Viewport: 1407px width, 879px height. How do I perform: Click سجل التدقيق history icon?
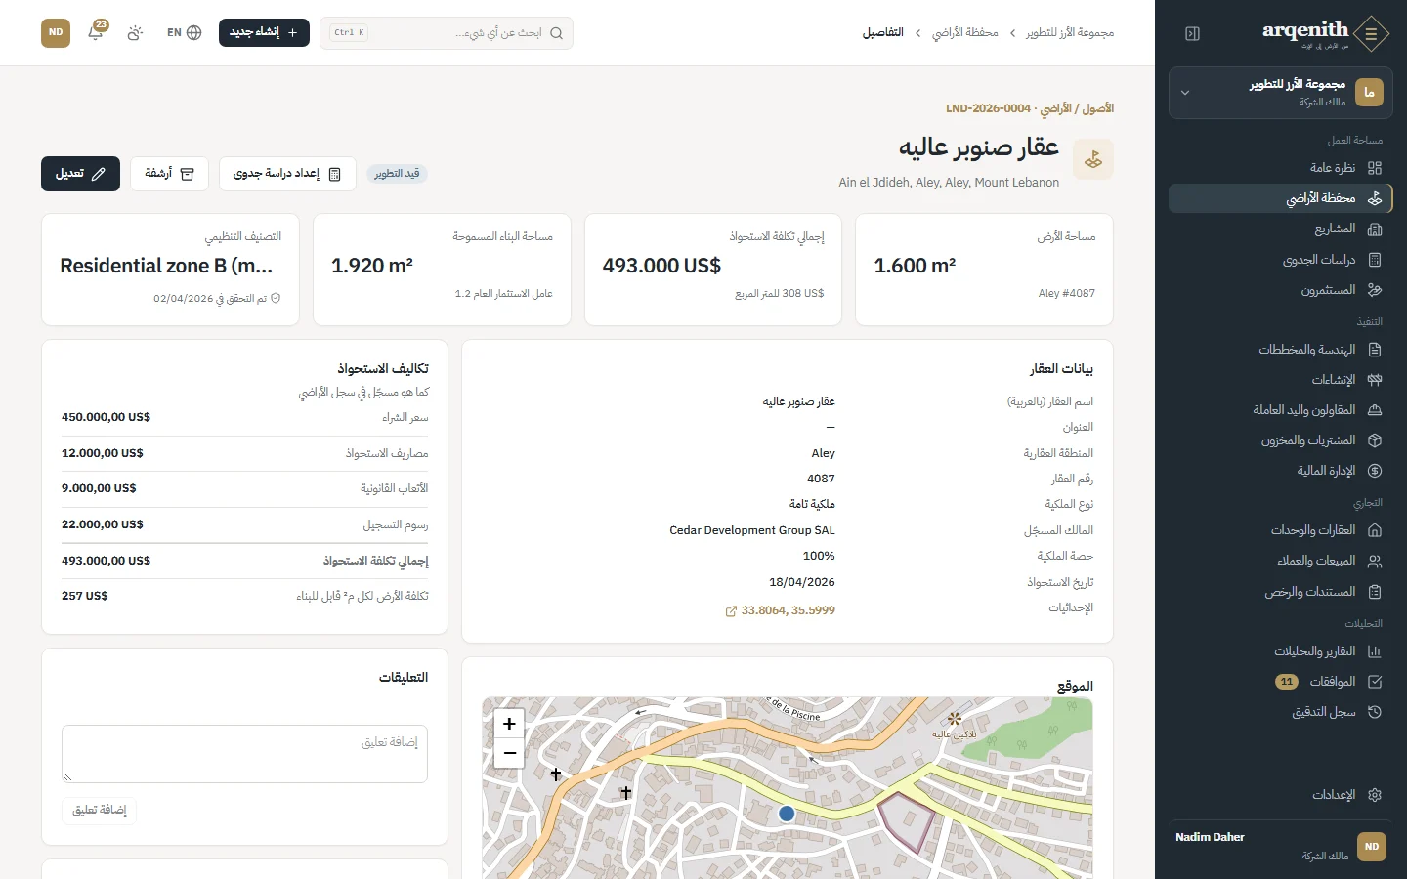coord(1375,712)
